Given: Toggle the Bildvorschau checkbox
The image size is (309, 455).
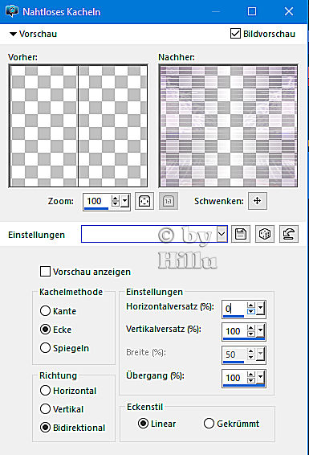Looking at the screenshot, I should click(x=235, y=34).
